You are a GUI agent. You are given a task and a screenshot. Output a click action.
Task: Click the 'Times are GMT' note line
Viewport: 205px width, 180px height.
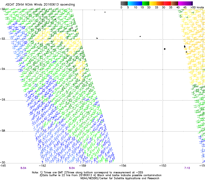click(88, 173)
